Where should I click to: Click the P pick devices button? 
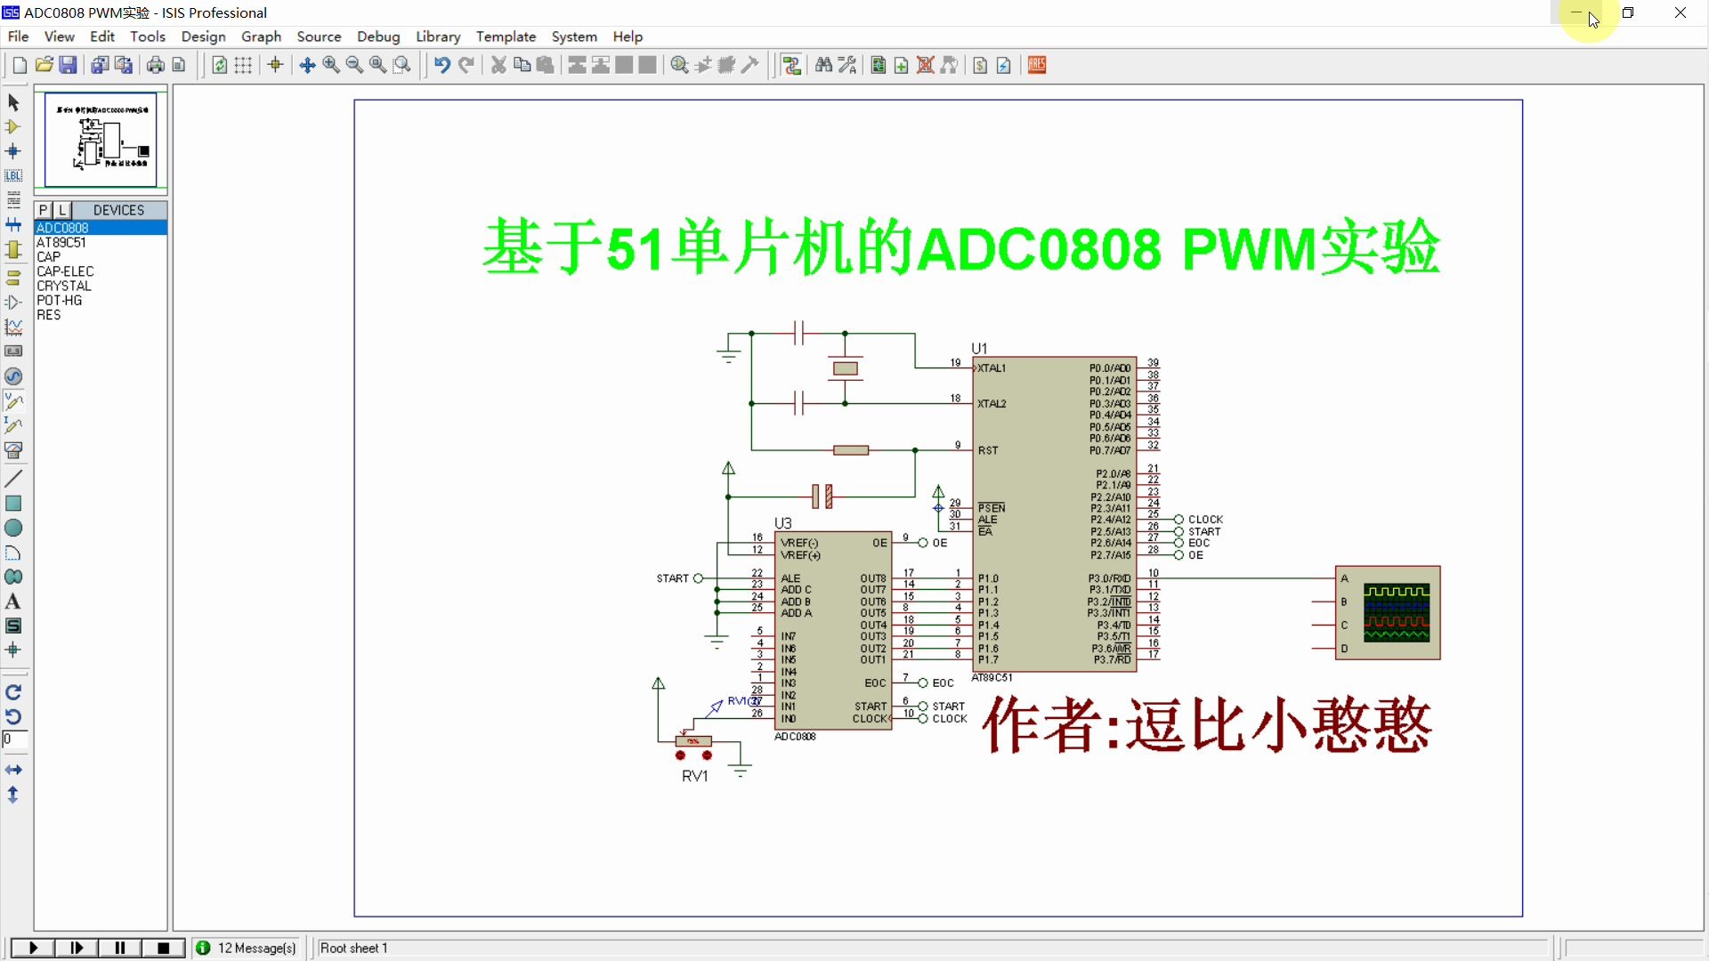pyautogui.click(x=43, y=210)
